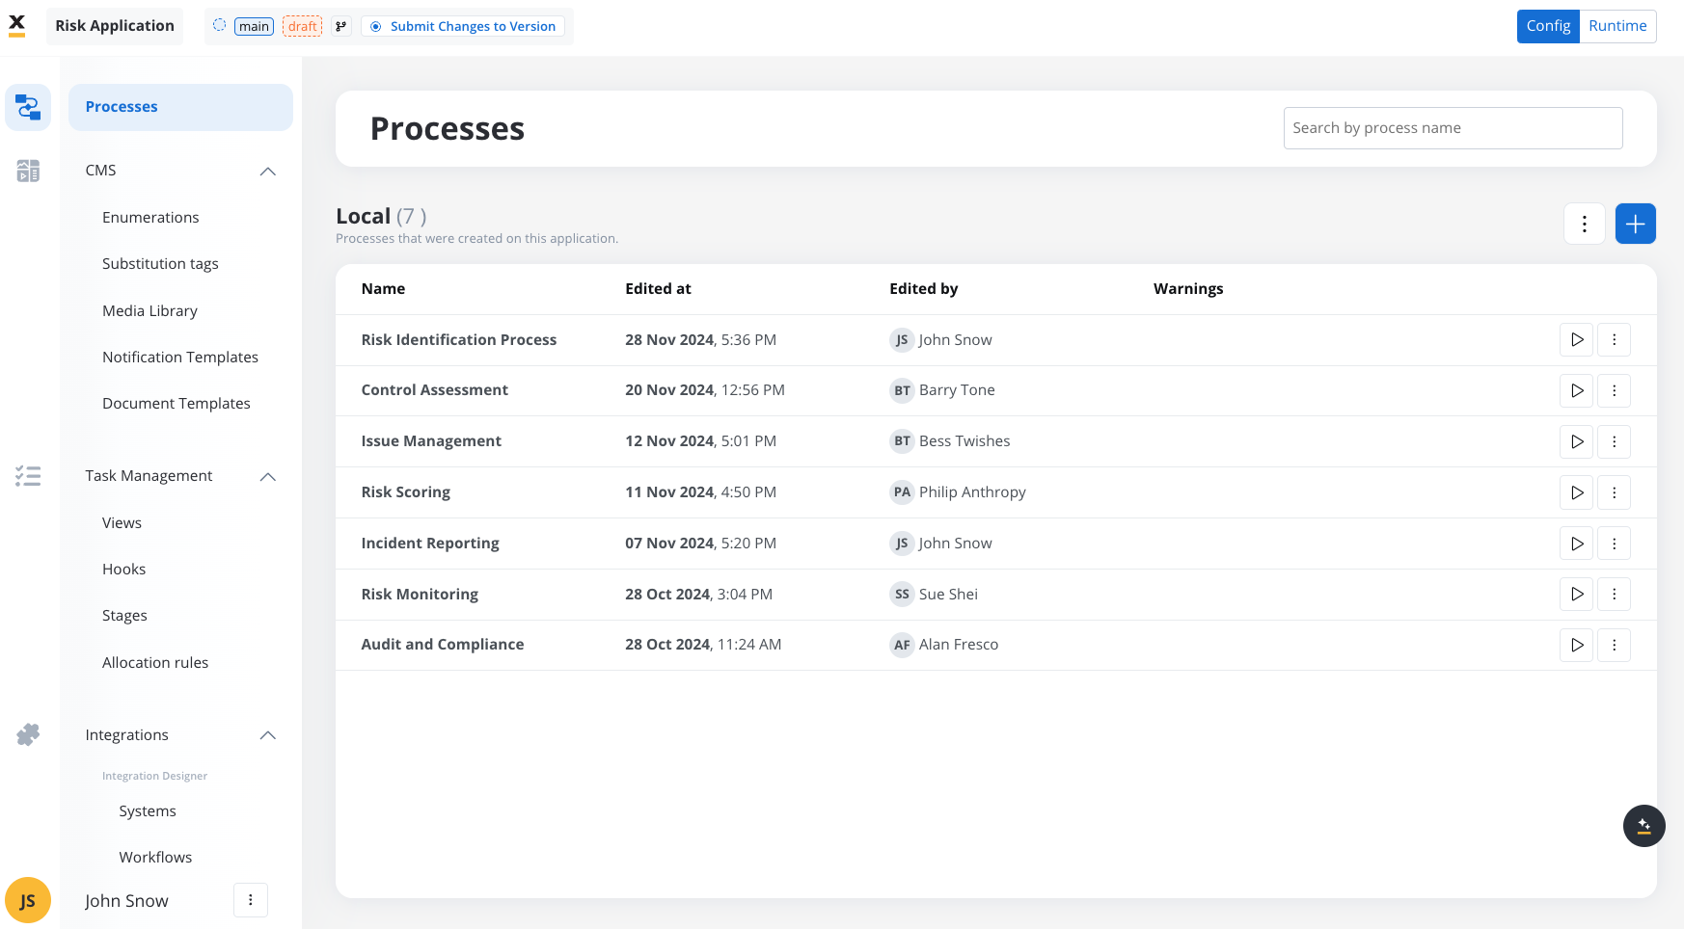Run the Issue Management play button

(1576, 441)
